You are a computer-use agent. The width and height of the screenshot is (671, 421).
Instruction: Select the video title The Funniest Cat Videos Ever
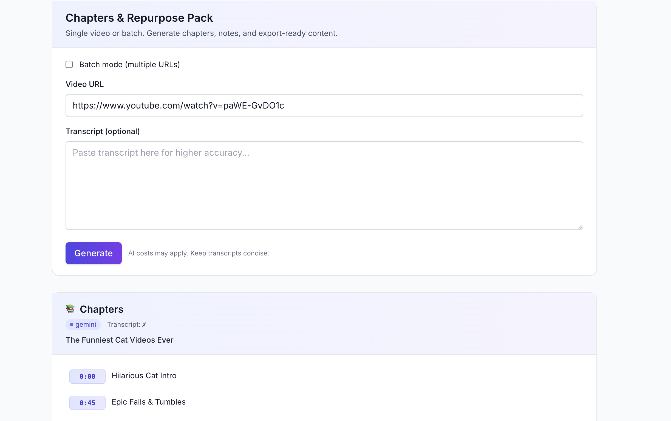point(119,340)
